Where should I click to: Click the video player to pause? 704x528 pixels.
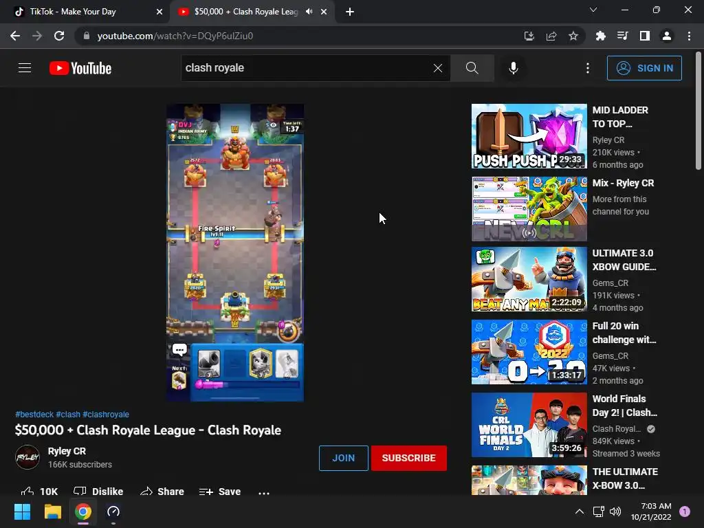pyautogui.click(x=235, y=252)
